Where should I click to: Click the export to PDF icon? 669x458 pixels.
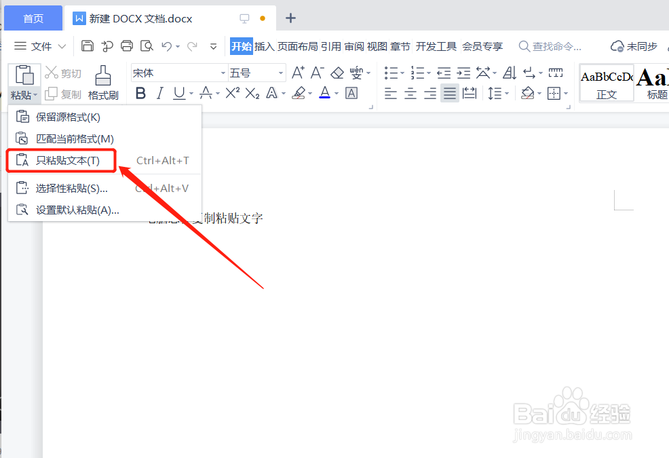[107, 45]
